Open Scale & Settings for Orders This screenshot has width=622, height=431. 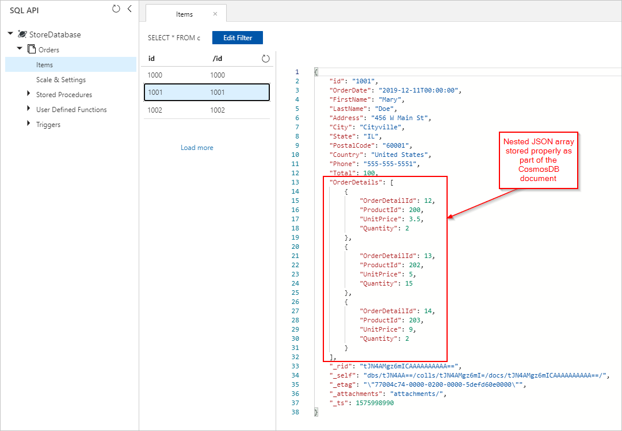[x=60, y=79]
